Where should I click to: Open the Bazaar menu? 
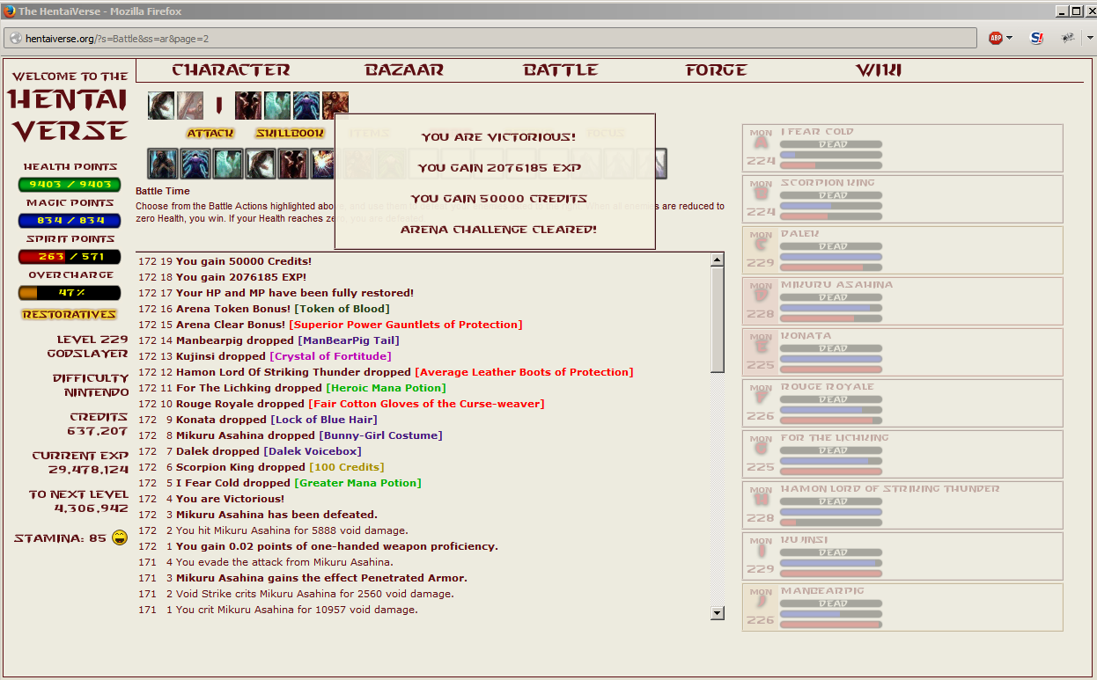(404, 70)
